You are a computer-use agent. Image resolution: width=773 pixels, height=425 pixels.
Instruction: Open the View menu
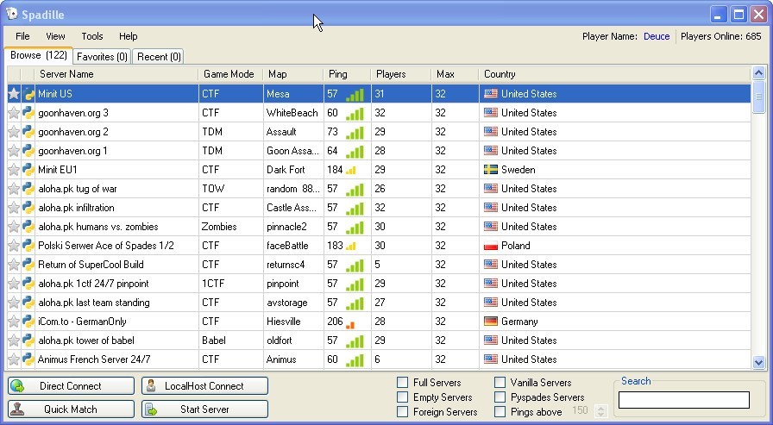click(55, 36)
